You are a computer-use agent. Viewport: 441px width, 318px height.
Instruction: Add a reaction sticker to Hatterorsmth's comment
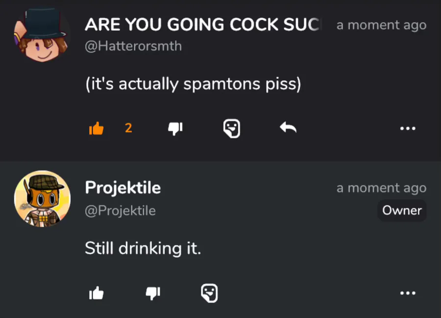(x=231, y=128)
